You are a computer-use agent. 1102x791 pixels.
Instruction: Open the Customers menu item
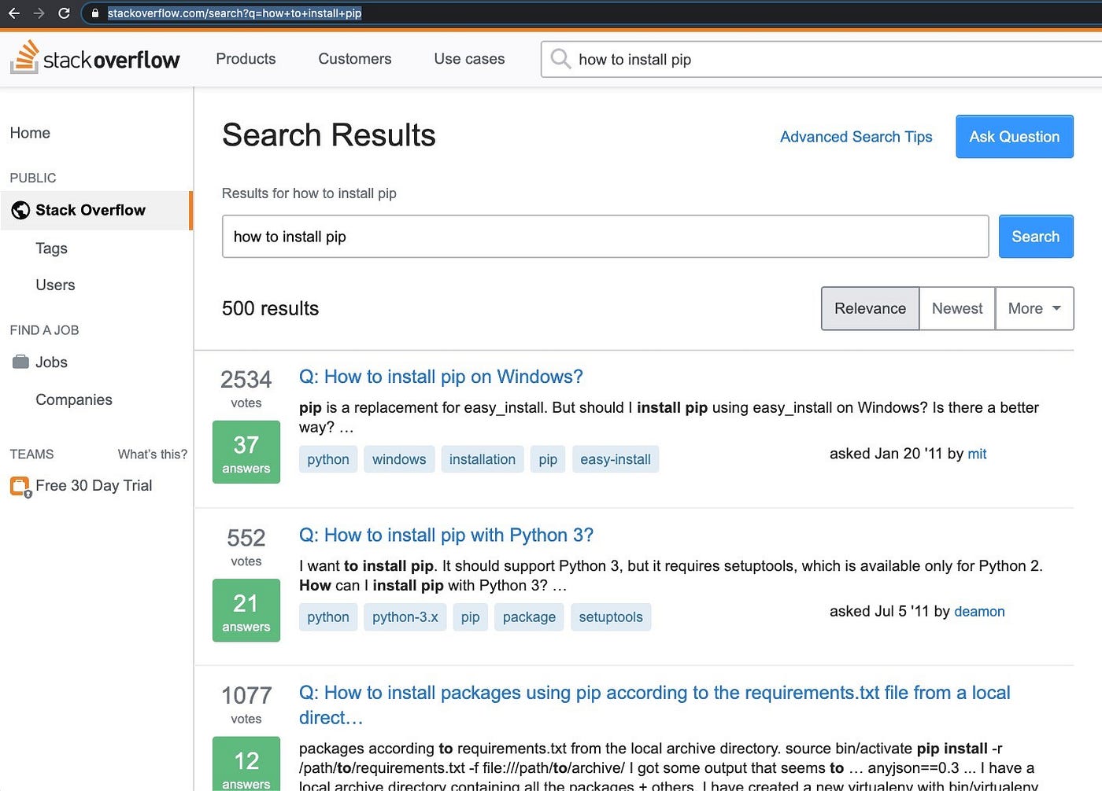(x=354, y=59)
